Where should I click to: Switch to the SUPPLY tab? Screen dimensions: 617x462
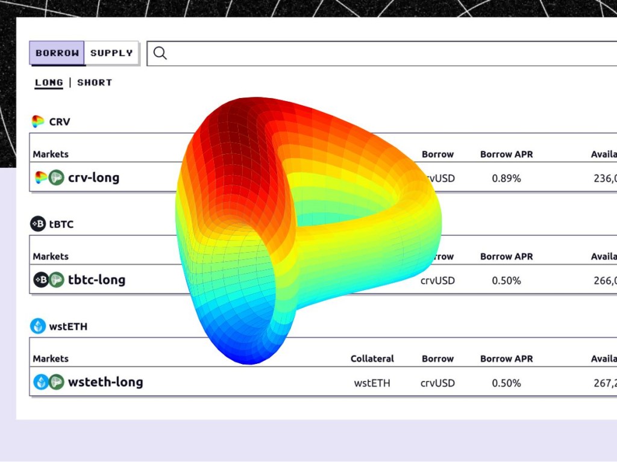(111, 53)
